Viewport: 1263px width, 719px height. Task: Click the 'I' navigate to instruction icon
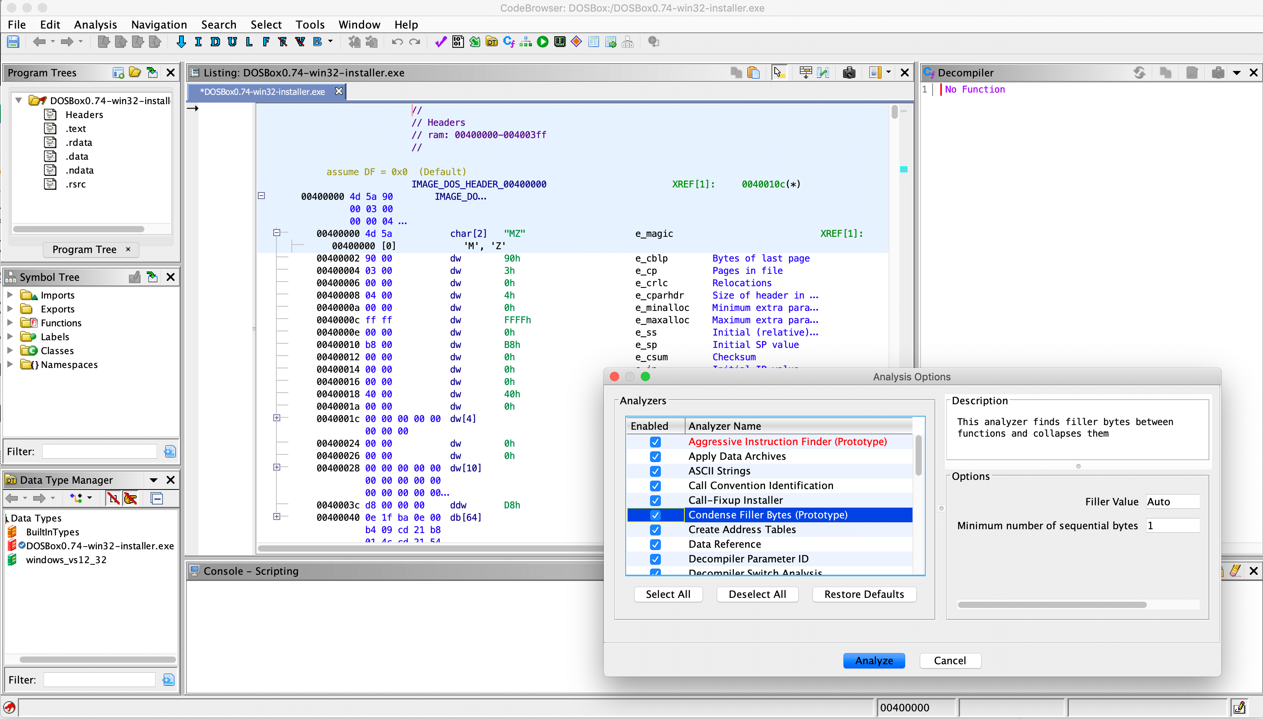click(x=198, y=42)
